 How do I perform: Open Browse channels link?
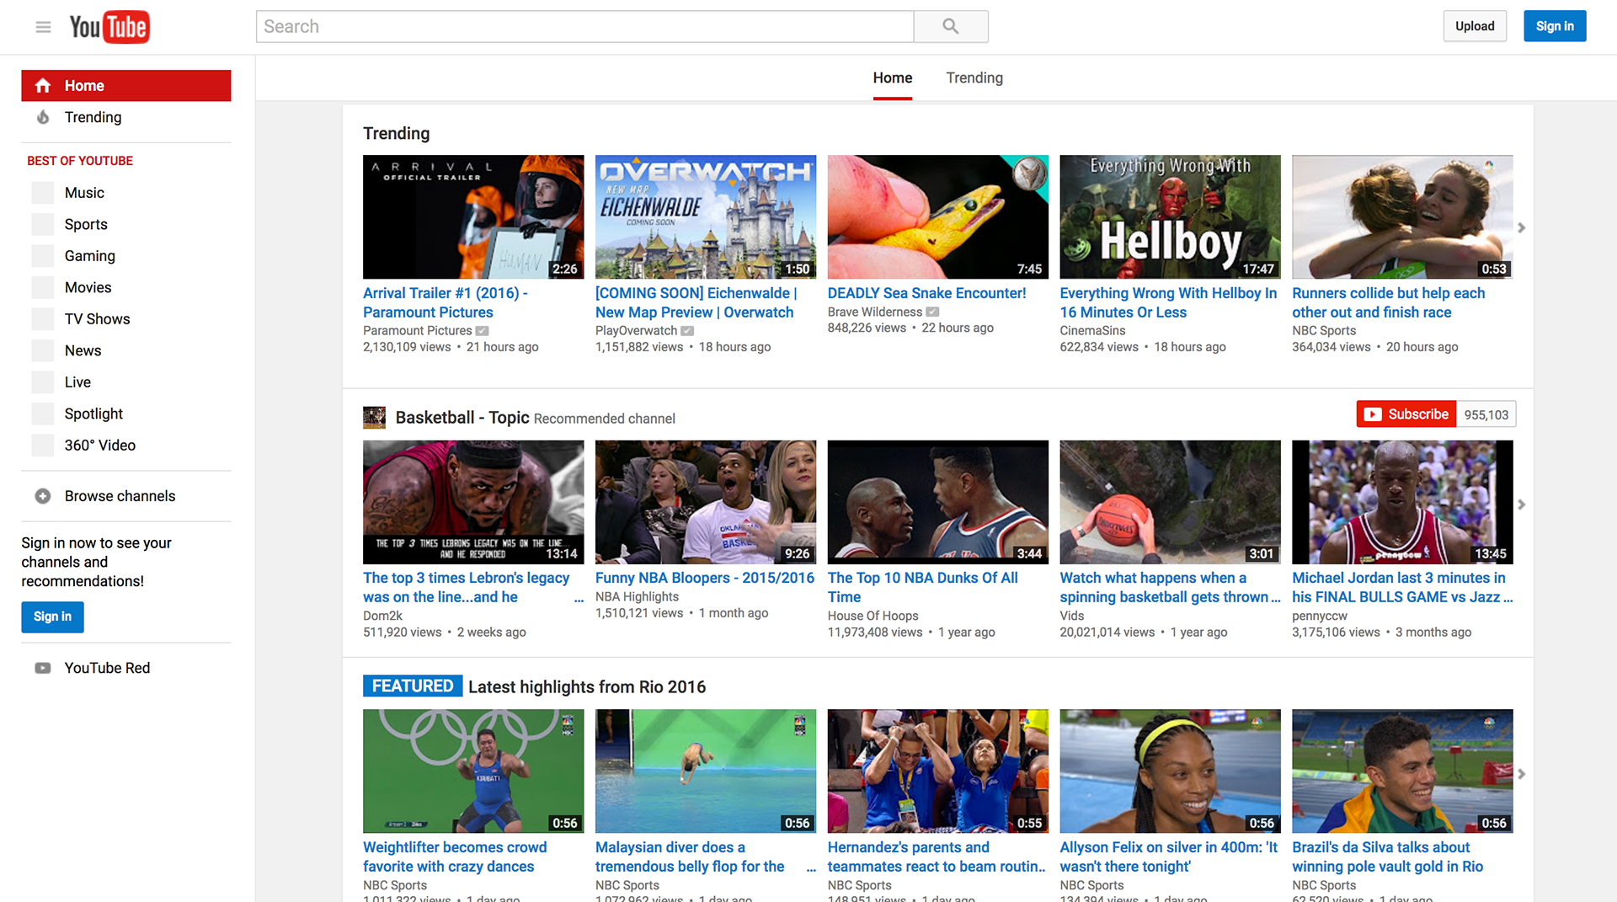click(120, 496)
